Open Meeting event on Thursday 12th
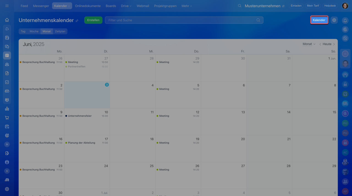 (x=178, y=116)
